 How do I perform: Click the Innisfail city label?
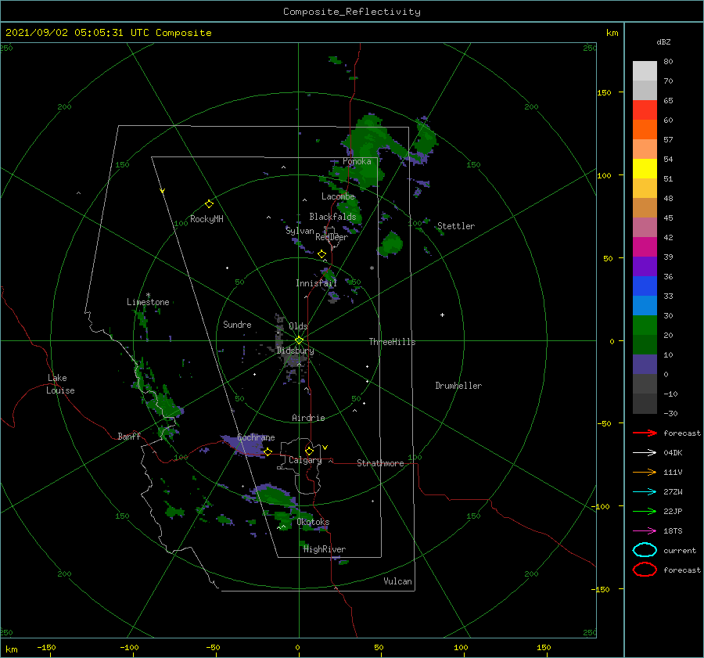point(316,283)
